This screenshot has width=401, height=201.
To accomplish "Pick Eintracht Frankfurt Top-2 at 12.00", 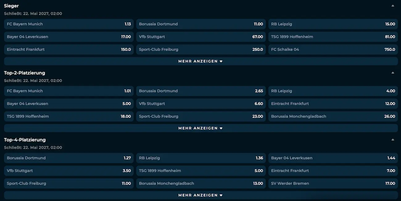I will point(333,104).
